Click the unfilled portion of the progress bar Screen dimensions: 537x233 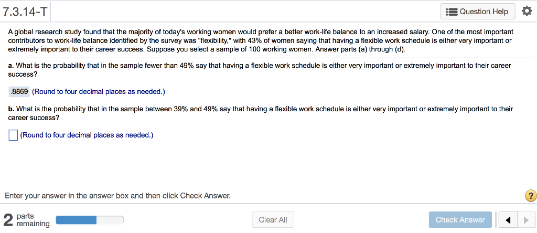click(110, 220)
